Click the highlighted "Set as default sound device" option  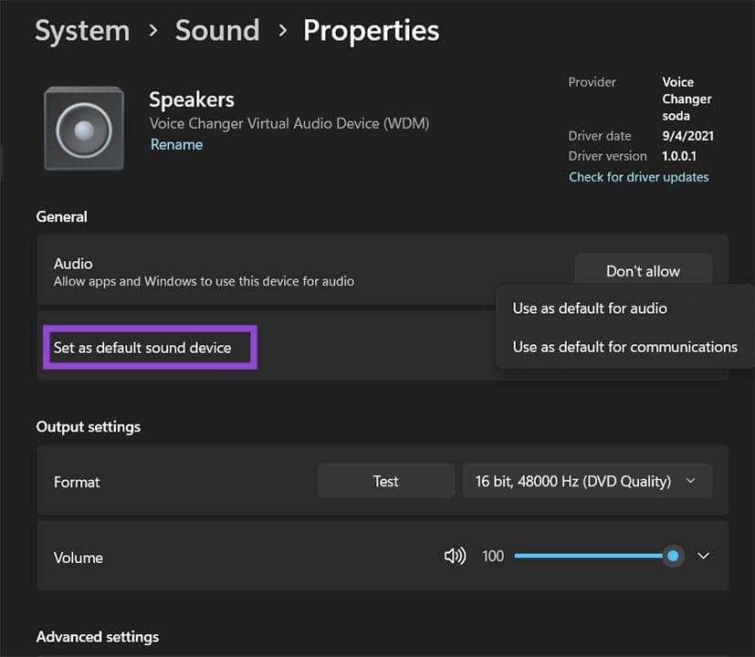(x=150, y=347)
